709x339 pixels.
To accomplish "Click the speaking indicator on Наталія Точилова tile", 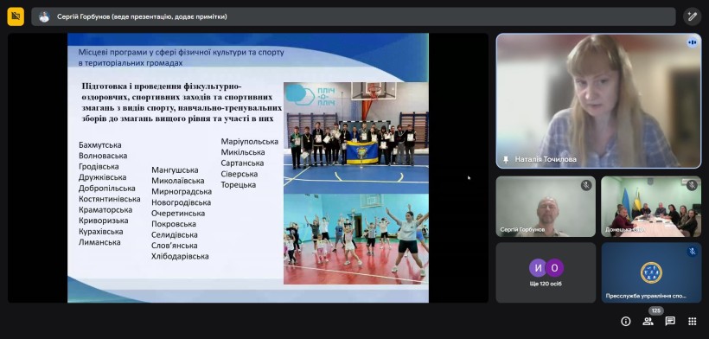I will click(692, 42).
